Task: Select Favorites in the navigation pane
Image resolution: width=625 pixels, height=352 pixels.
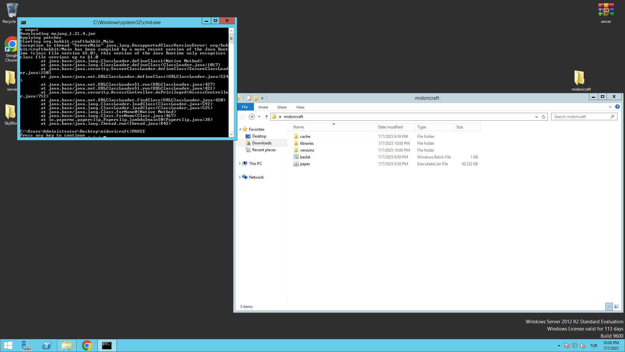Action: click(257, 129)
